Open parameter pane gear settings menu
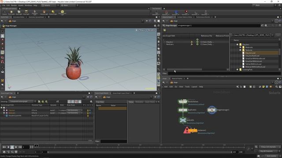Screen dimensions: 282x158 tap(266, 25)
